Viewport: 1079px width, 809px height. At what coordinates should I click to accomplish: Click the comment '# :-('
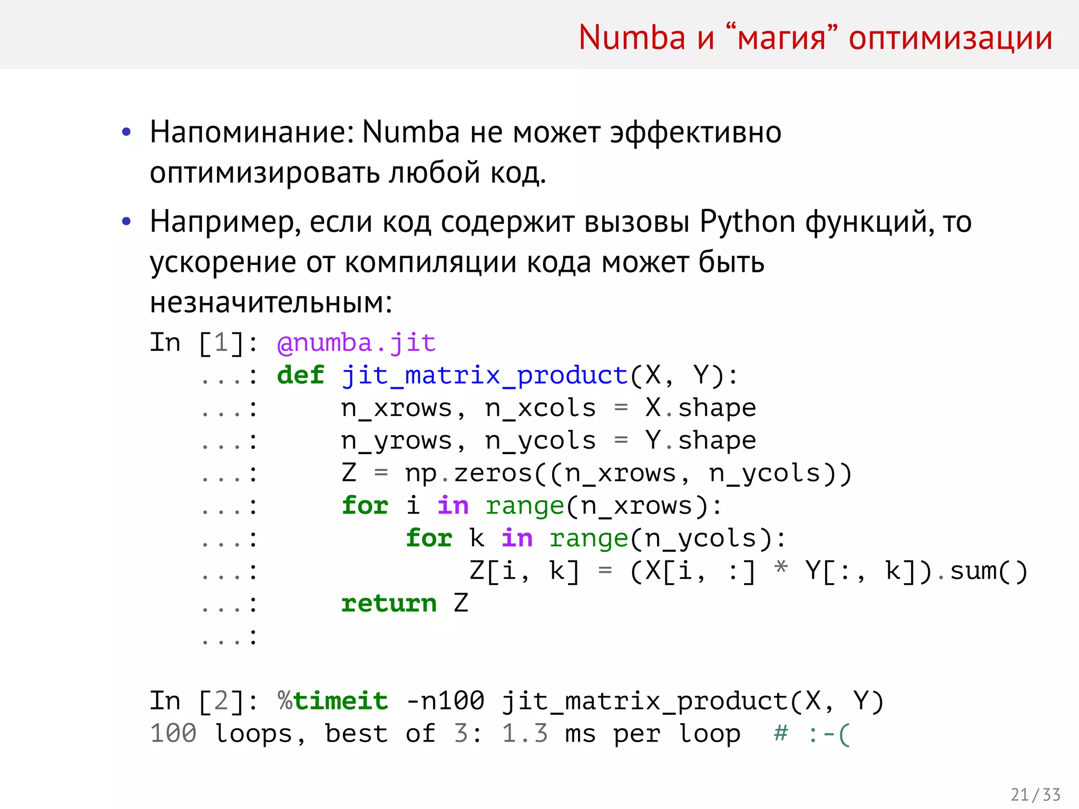[x=812, y=734]
